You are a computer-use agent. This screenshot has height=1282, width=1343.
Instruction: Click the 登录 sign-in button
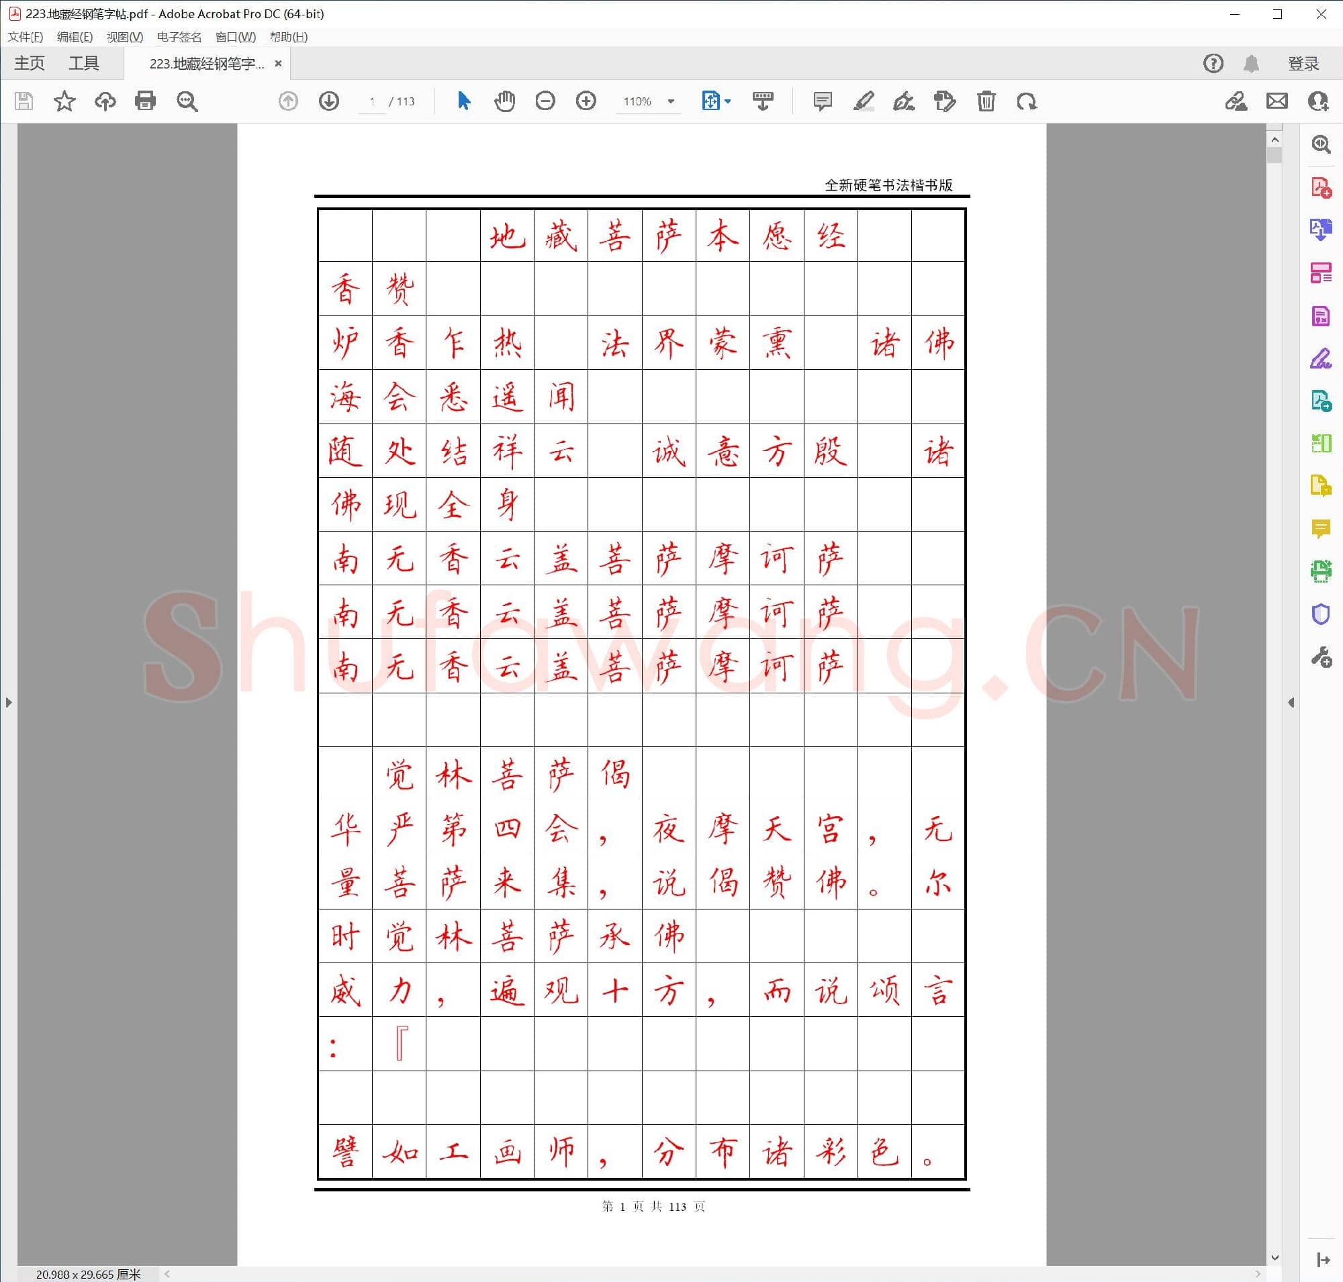click(1303, 63)
